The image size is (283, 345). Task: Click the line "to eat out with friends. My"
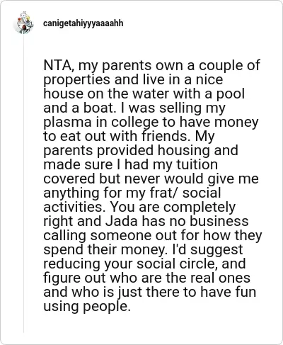click(129, 136)
